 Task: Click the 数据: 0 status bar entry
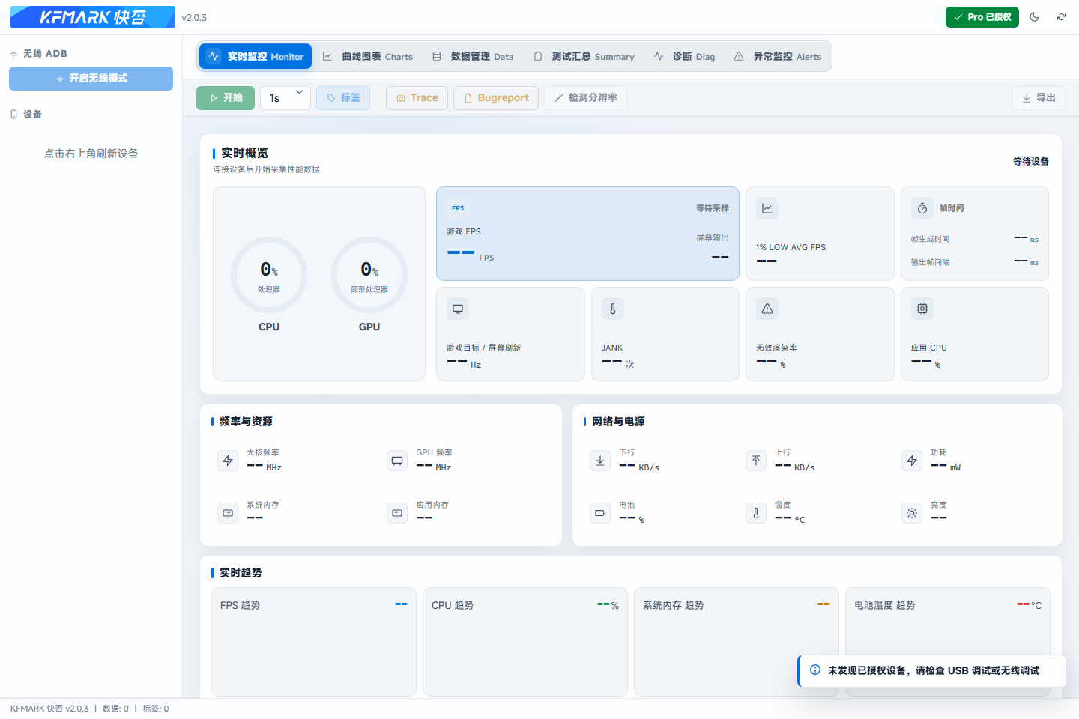(115, 709)
